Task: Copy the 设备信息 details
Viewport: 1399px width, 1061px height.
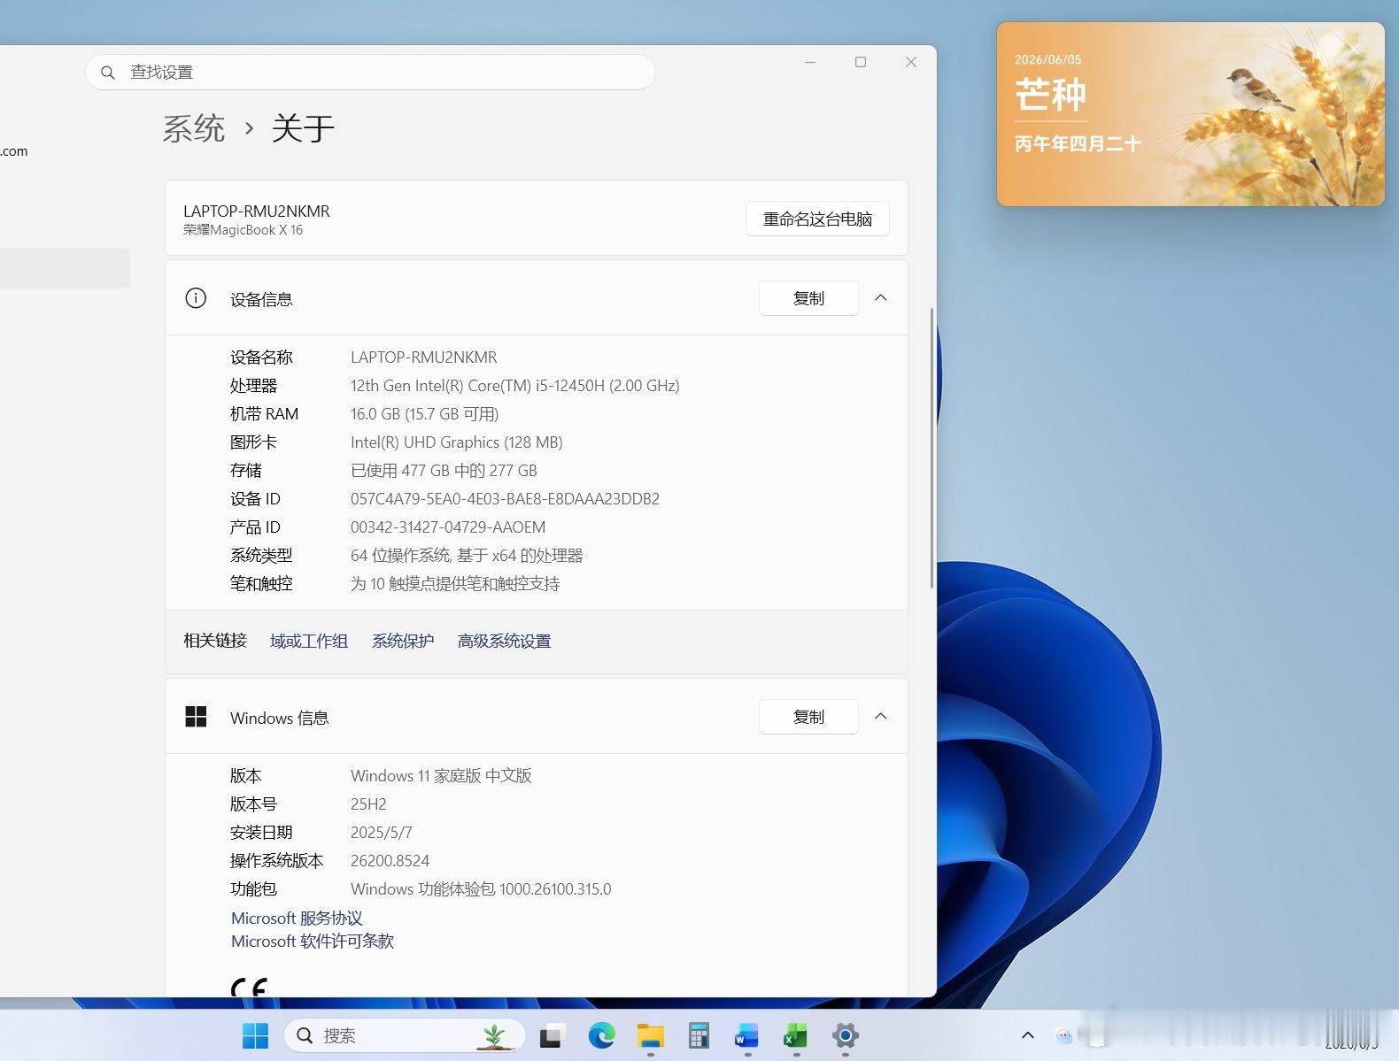Action: 808,298
